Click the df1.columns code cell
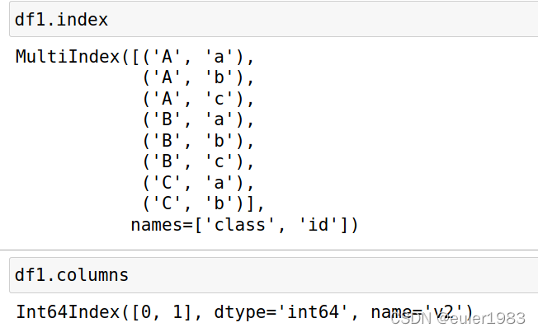 (x=273, y=275)
